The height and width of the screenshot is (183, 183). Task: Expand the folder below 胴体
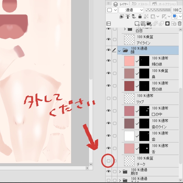[x=120, y=181]
